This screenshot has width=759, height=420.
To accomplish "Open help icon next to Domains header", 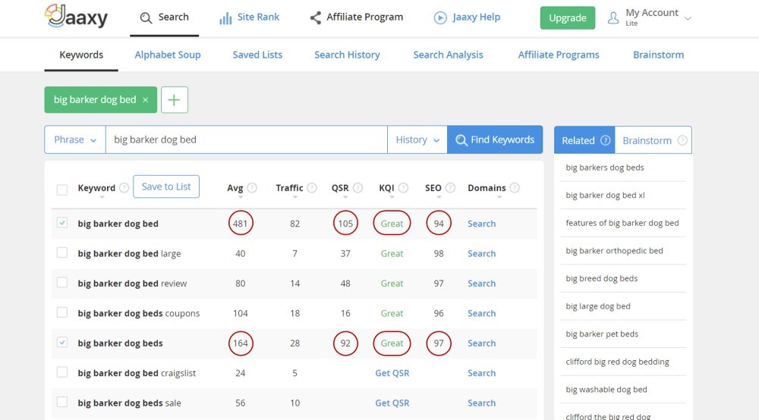I will [x=515, y=187].
